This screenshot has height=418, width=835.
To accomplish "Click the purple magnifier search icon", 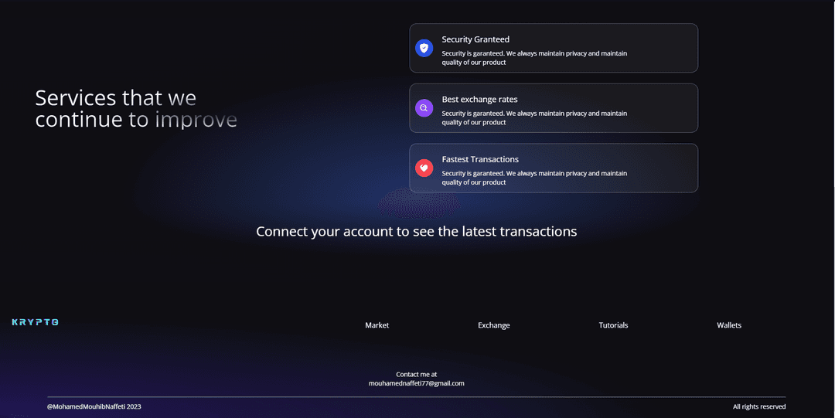I will point(424,108).
